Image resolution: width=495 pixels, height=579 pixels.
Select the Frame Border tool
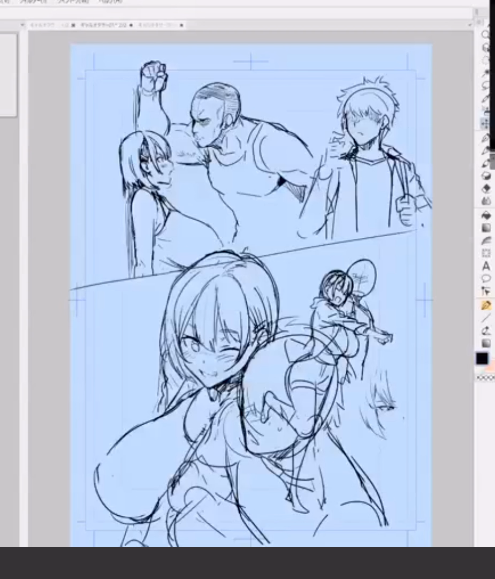tap(486, 253)
